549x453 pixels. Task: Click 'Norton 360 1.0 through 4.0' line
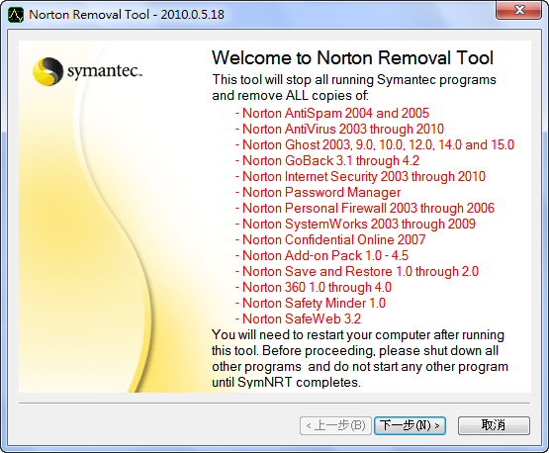[313, 288]
